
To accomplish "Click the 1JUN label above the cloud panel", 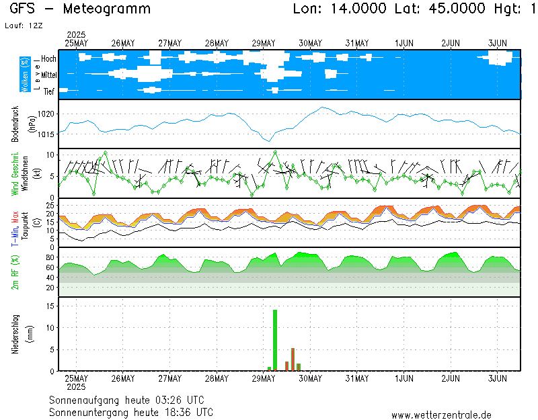I will (404, 44).
